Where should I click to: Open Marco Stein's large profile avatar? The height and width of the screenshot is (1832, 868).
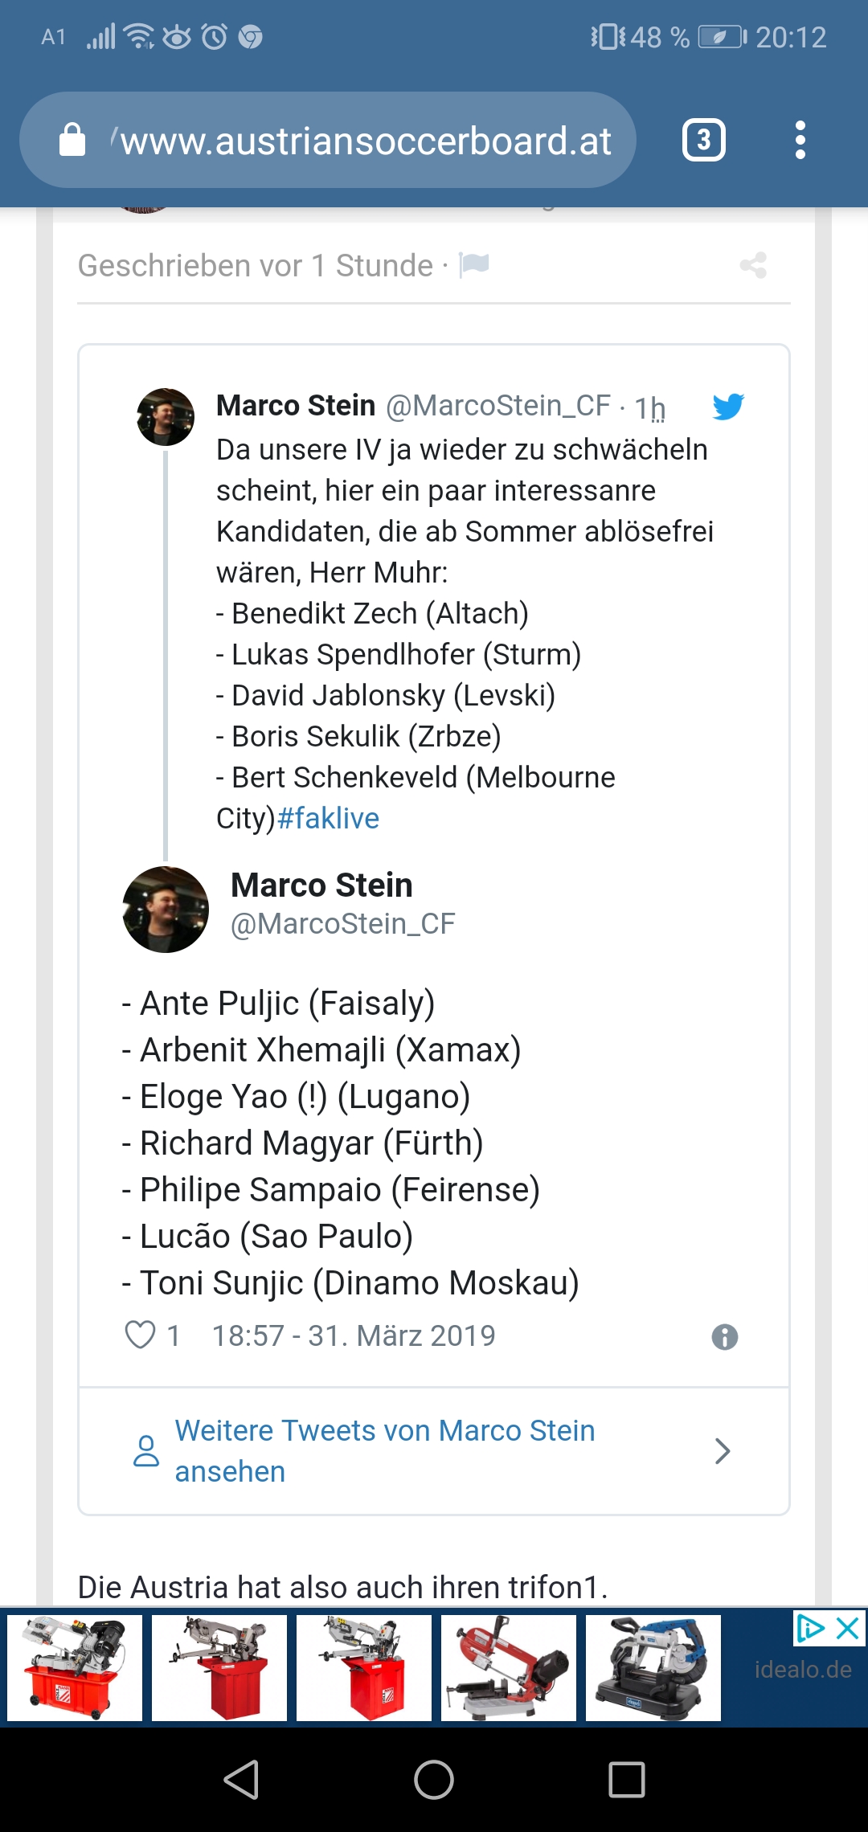(166, 910)
